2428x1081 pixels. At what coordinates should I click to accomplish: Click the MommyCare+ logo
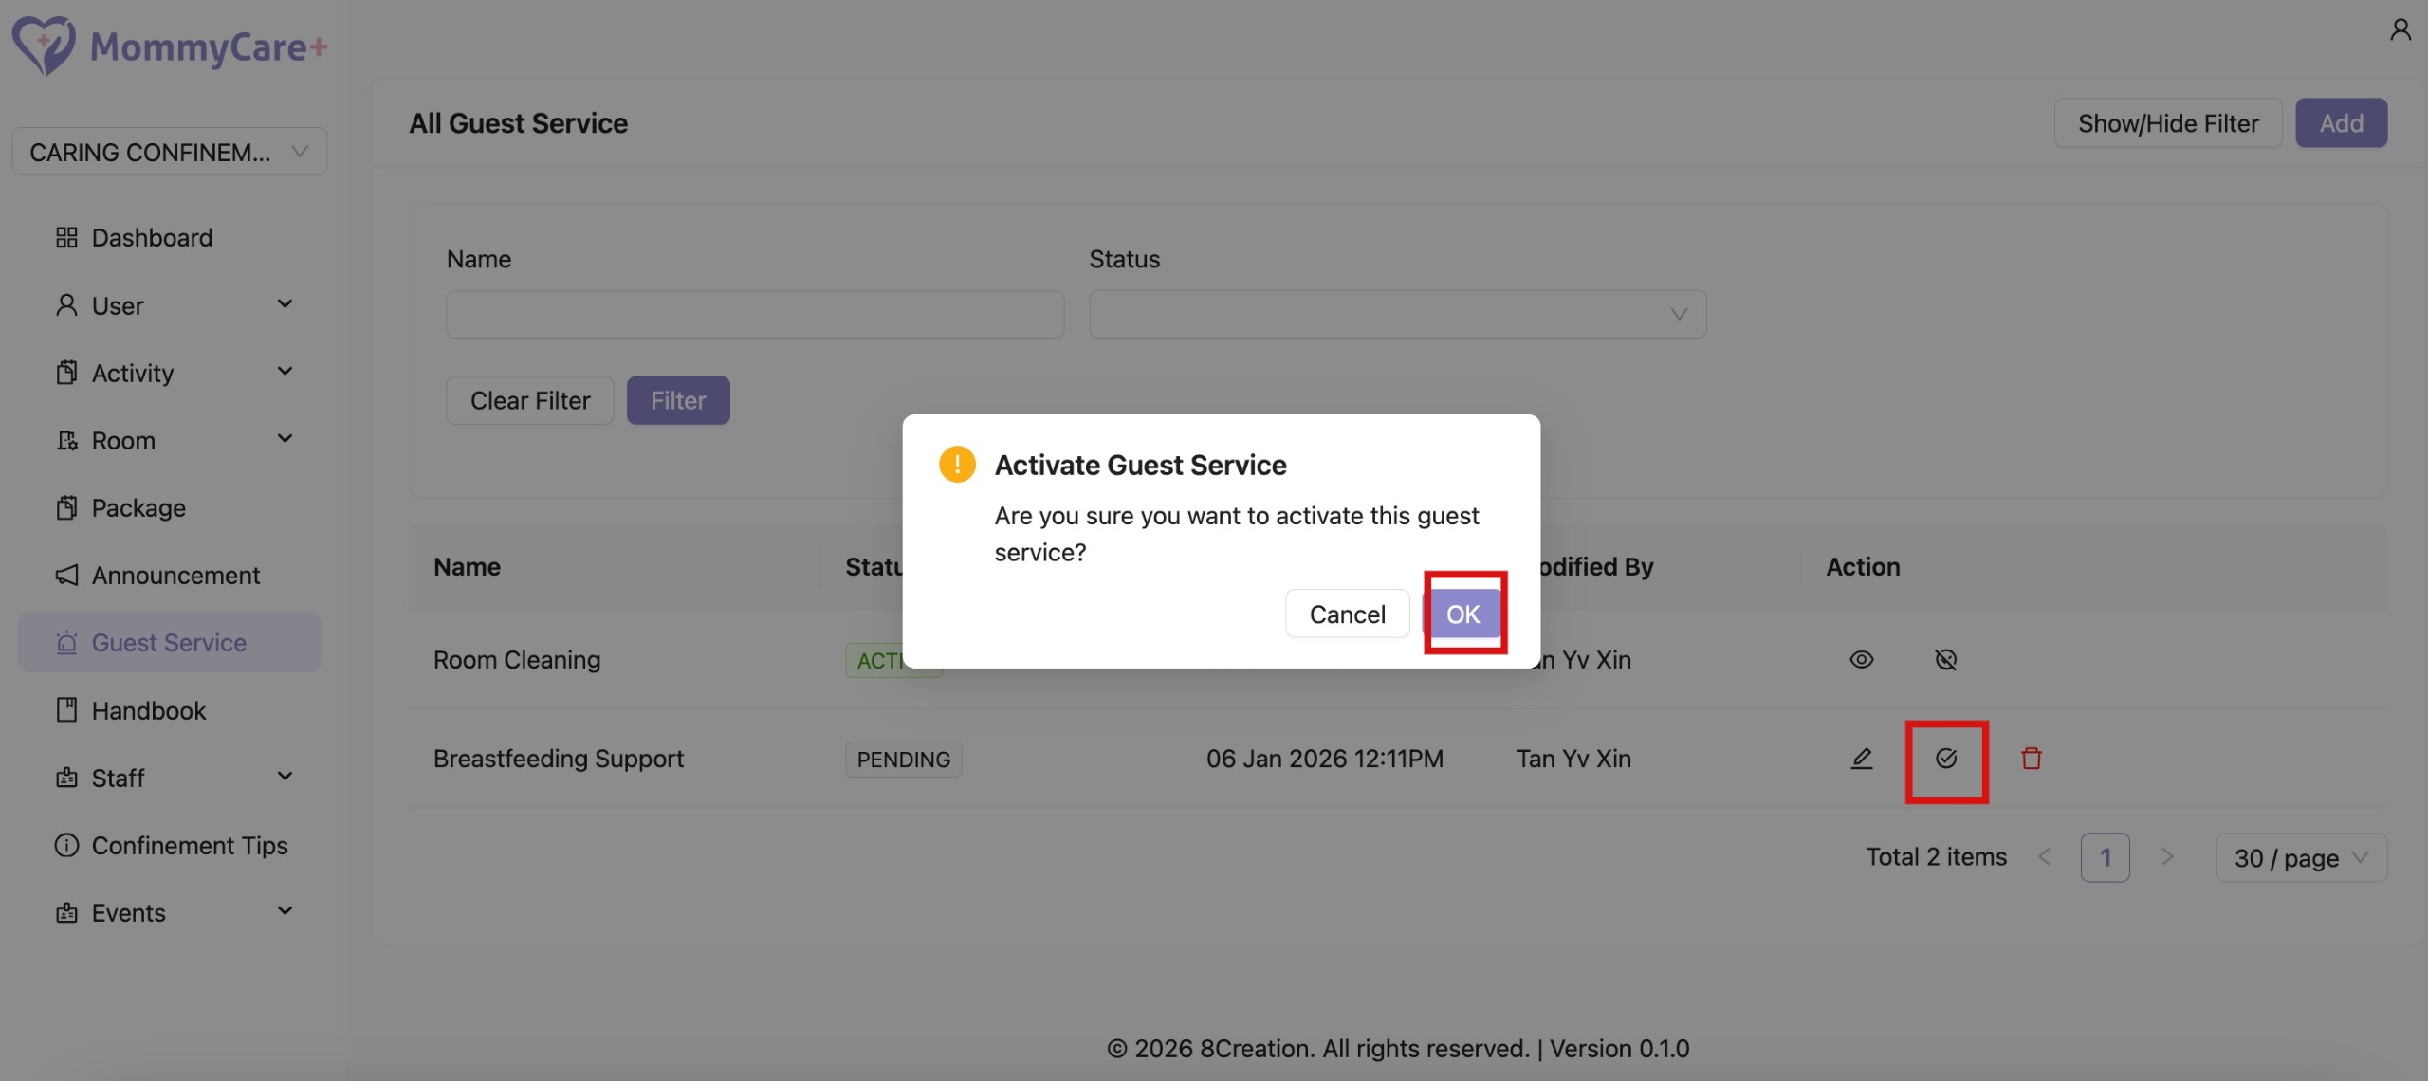169,46
